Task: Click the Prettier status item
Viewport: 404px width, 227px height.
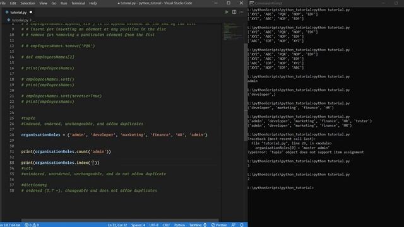Action: click(219, 225)
